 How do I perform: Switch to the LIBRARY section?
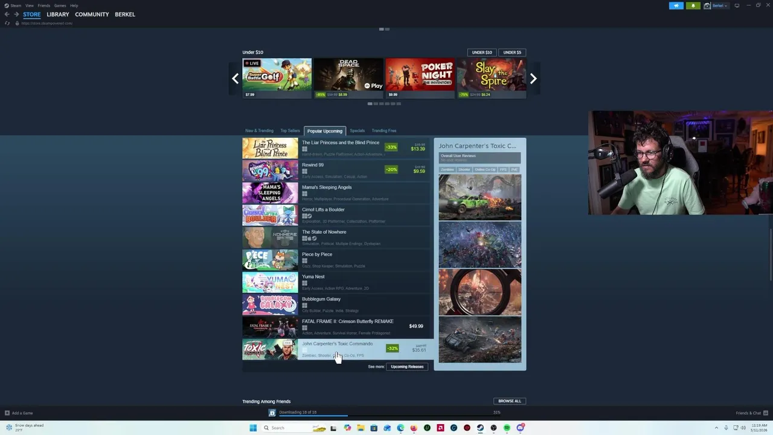(58, 14)
